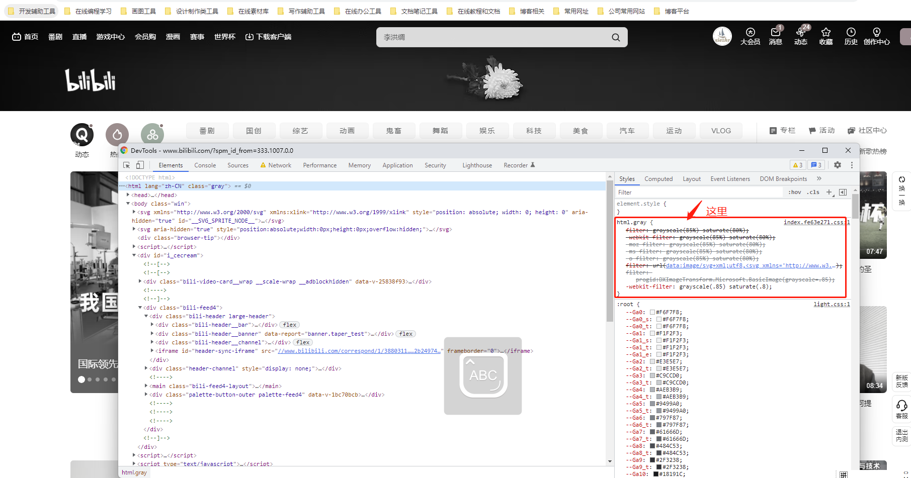
Task: Collapse the bili-header large-header node
Action: tap(146, 316)
